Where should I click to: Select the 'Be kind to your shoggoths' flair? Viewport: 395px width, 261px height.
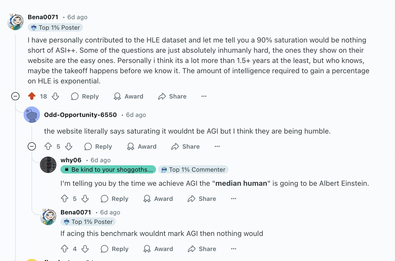[108, 169]
